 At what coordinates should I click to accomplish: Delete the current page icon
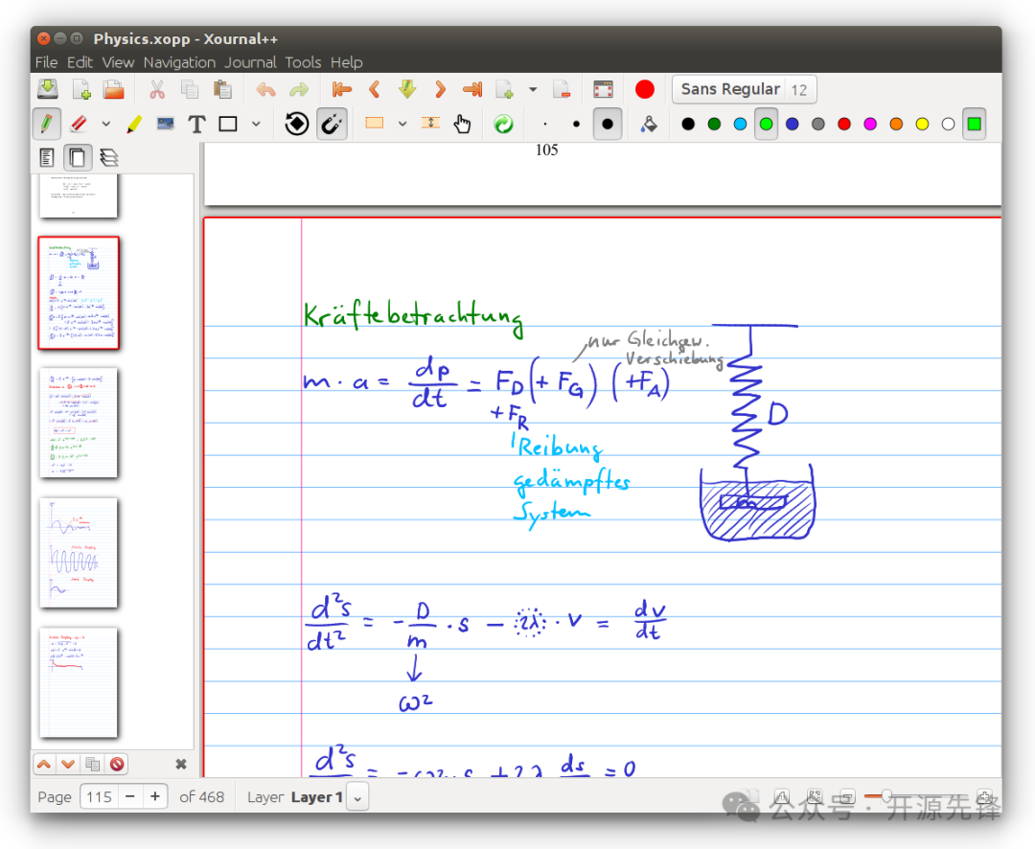coord(562,89)
